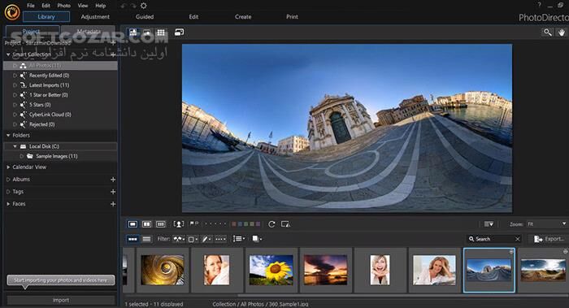Add a new face with plus icon
This screenshot has height=308, width=569.
pyautogui.click(x=113, y=204)
